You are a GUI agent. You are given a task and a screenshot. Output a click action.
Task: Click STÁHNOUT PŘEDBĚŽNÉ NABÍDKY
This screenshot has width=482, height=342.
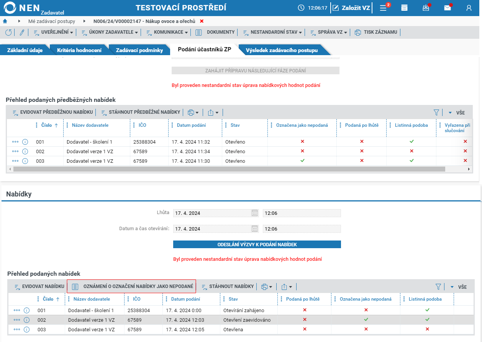(140, 113)
